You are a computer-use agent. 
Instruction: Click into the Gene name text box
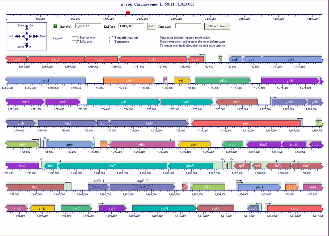click(188, 26)
